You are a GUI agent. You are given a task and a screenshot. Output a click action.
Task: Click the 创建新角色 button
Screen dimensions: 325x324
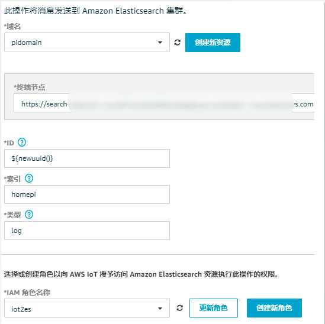click(274, 308)
